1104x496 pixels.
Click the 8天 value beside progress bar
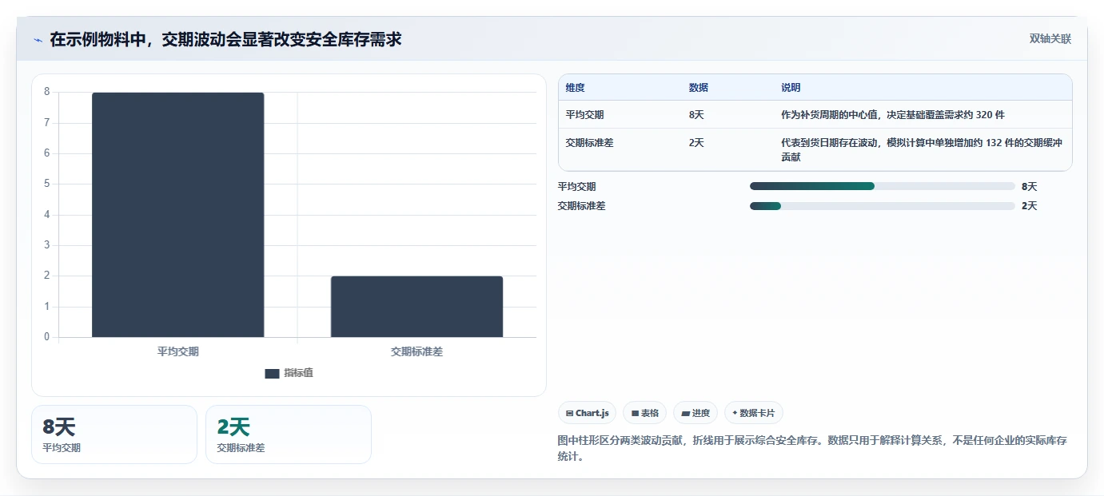click(x=1029, y=187)
